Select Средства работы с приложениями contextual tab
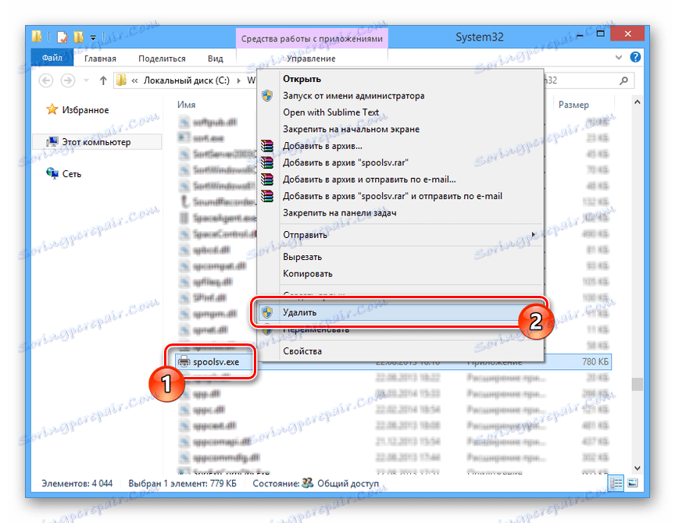This screenshot has height=523, width=675. click(312, 39)
